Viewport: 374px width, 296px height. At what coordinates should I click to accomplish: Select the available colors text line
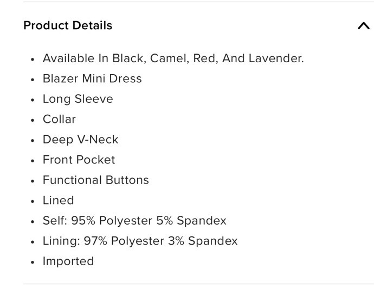(x=173, y=58)
